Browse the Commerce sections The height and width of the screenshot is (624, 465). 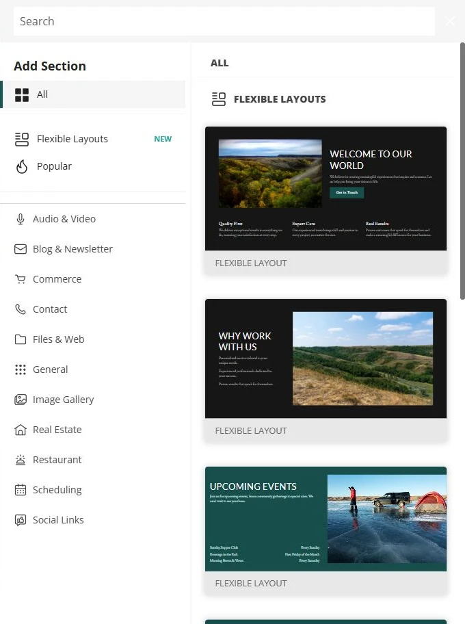click(93, 279)
